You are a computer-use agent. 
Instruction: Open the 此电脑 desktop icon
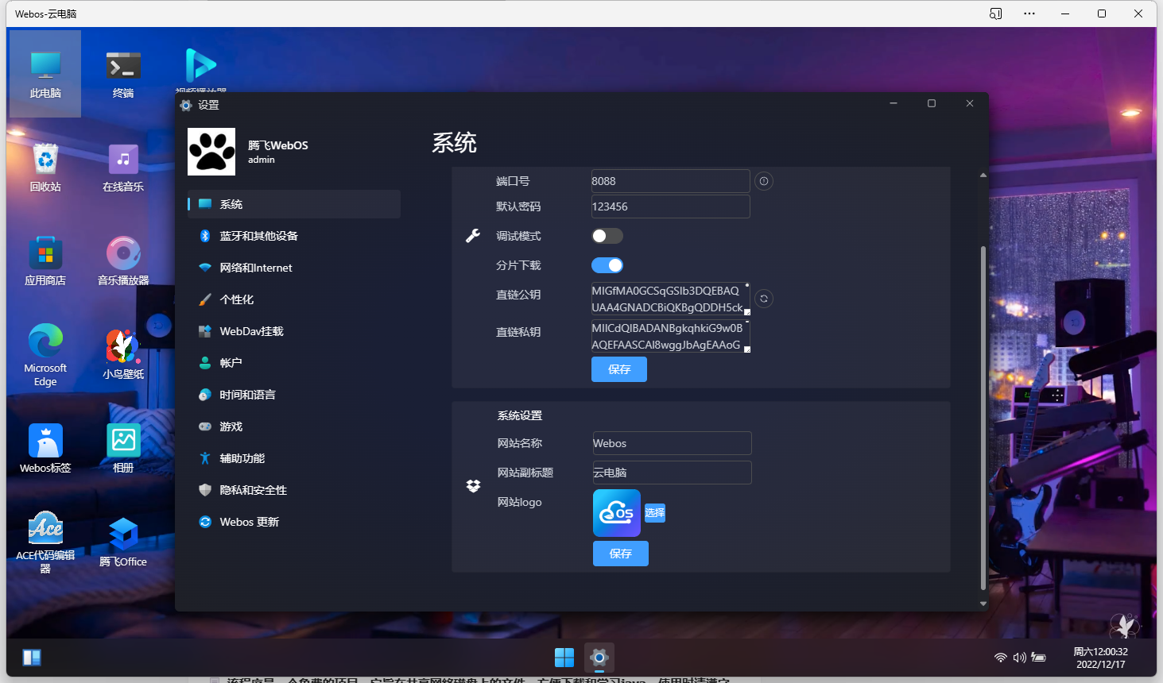click(x=45, y=74)
